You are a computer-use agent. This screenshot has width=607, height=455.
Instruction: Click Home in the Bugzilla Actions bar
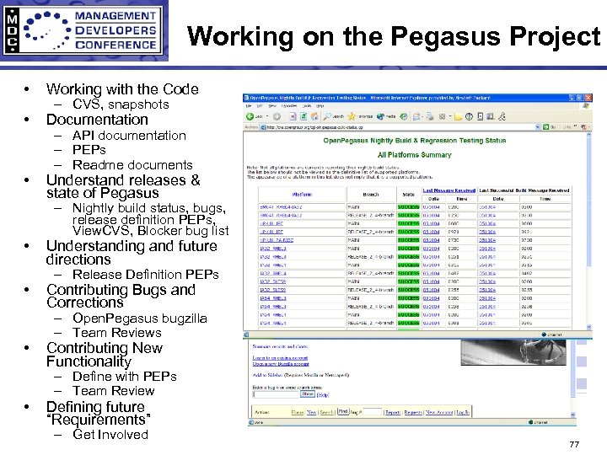coord(298,412)
